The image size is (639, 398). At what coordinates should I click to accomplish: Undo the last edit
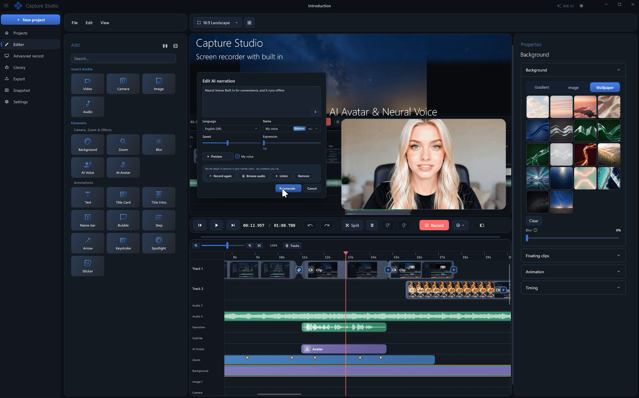(x=310, y=225)
